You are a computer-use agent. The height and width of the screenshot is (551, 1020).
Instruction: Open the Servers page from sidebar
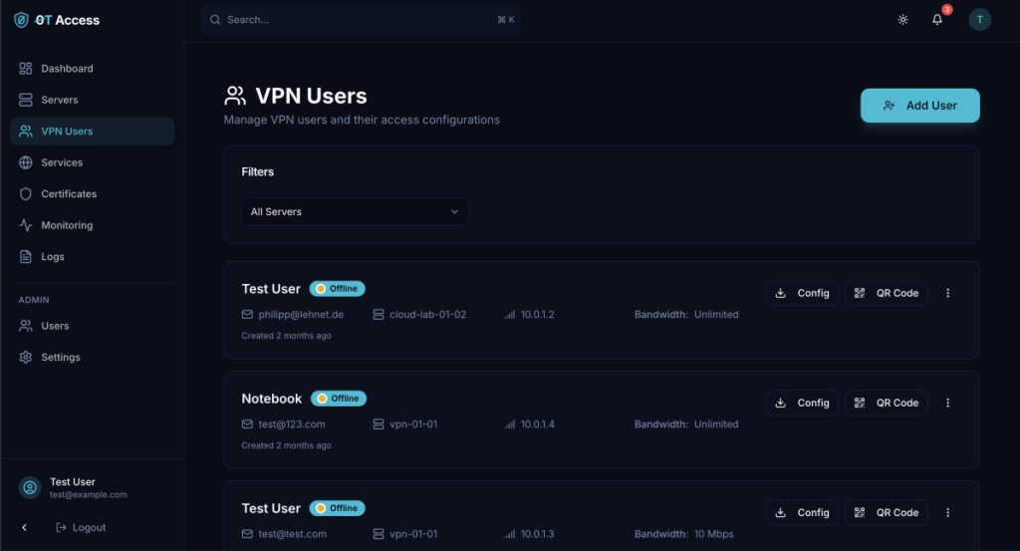tap(60, 100)
